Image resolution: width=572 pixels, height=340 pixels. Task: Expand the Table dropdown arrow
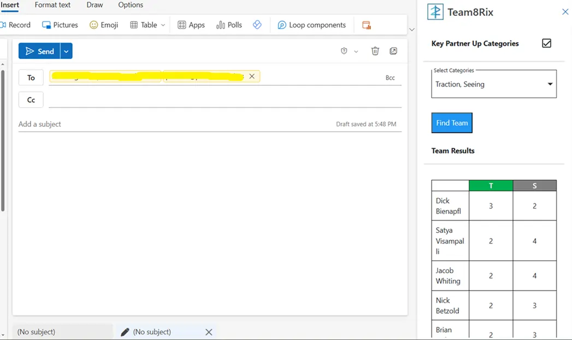tap(163, 25)
